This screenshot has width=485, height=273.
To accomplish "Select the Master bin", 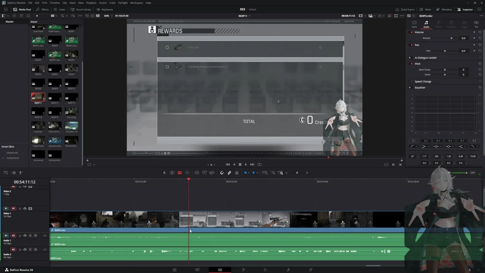I will [x=9, y=22].
